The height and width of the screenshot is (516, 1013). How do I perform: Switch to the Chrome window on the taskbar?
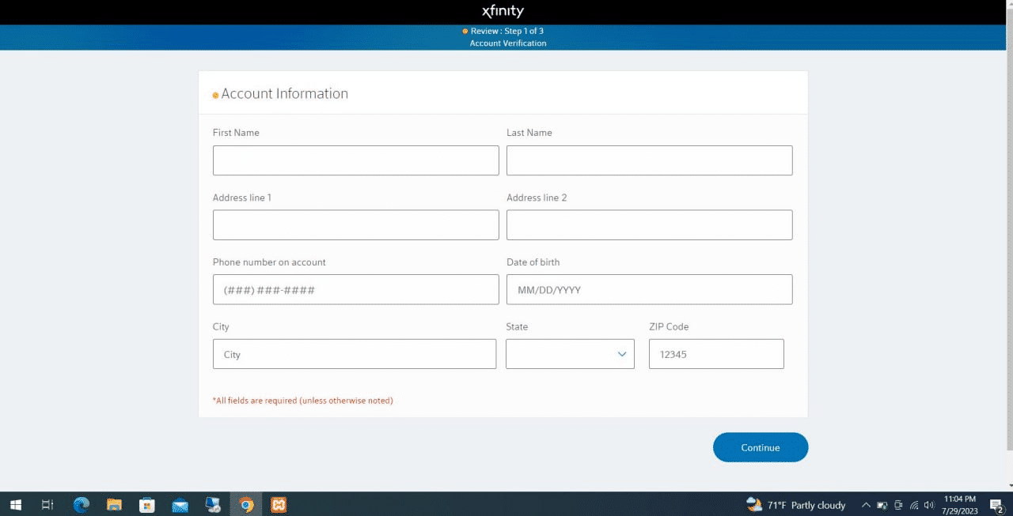[246, 505]
